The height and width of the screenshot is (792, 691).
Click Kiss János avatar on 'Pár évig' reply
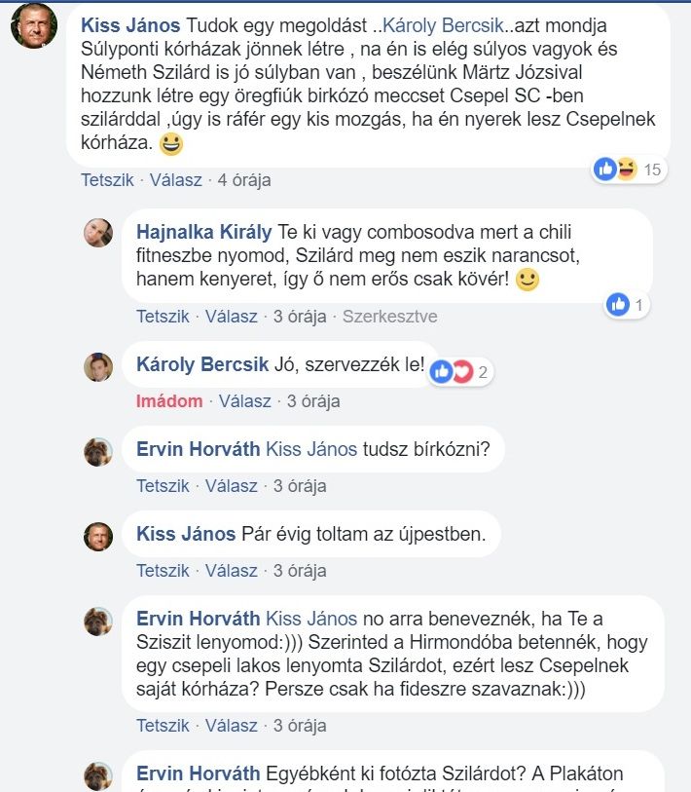[97, 536]
